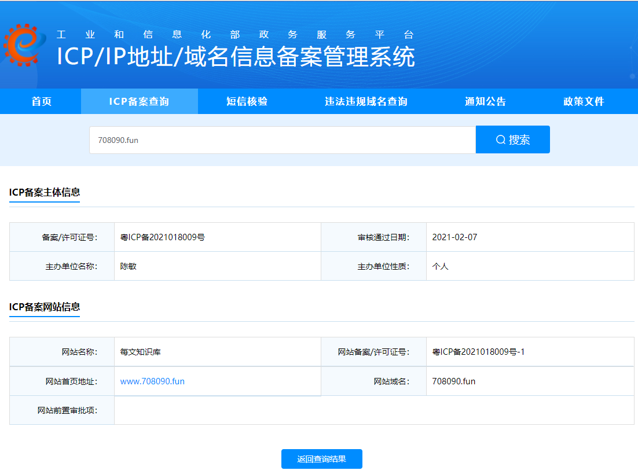
Task: Switch to the 短信核验 tab
Action: pos(247,101)
